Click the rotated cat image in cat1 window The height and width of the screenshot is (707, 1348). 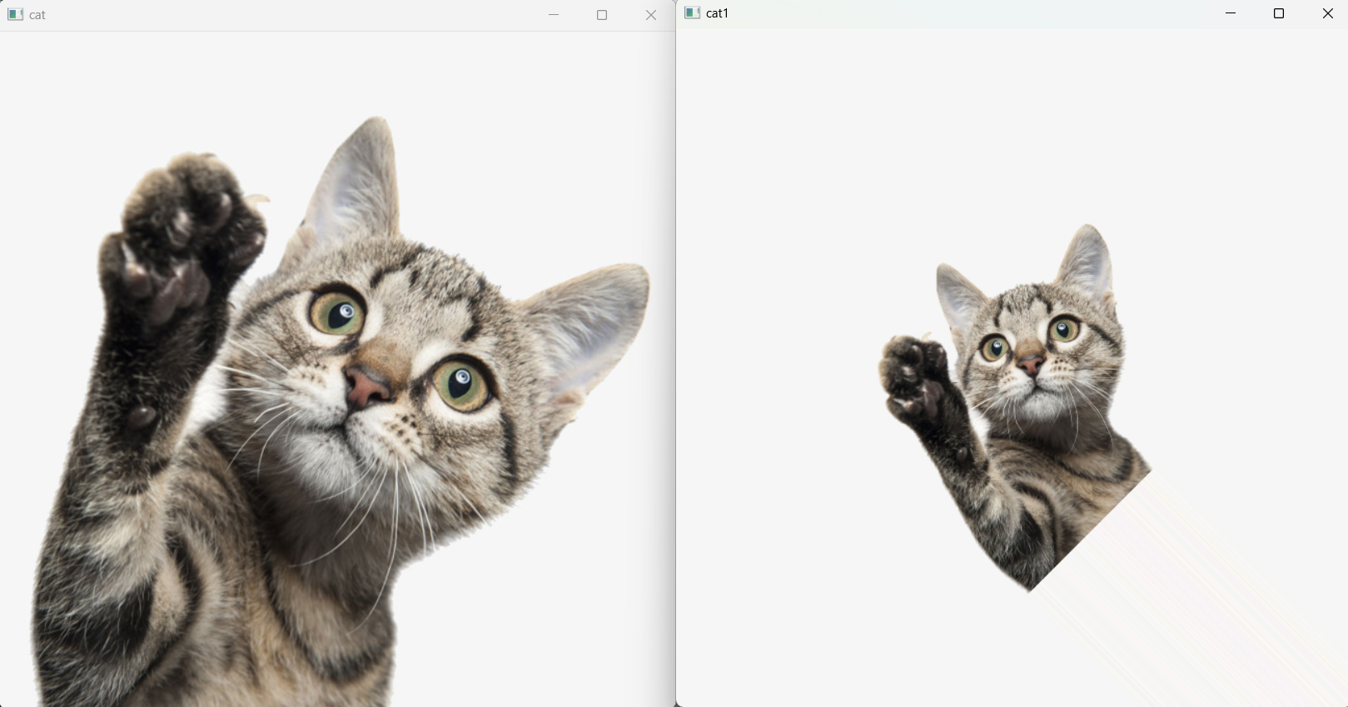click(x=1013, y=407)
